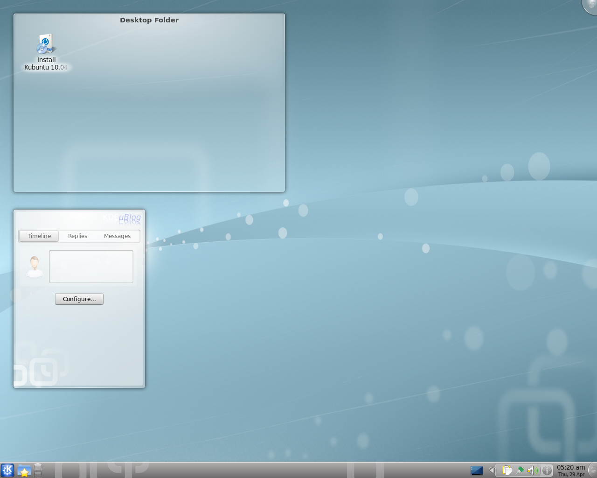Switch to the bottom desktop in pager
The height and width of the screenshot is (478, 597).
[38, 474]
